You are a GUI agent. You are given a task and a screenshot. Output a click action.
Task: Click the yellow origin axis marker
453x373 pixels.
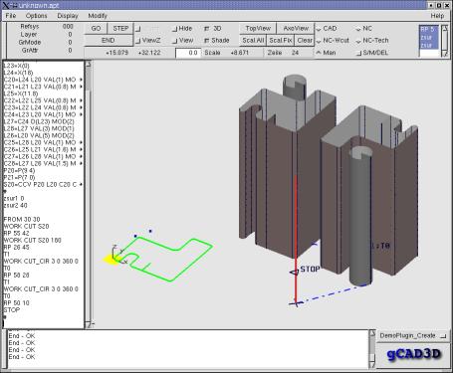pyautogui.click(x=110, y=260)
